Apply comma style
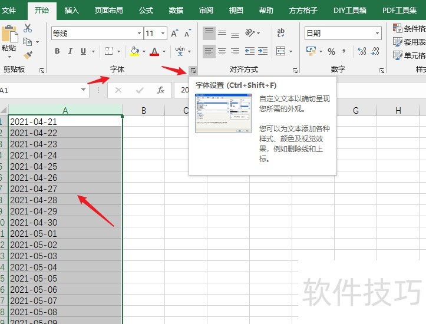426x324 pixels. 344,51
